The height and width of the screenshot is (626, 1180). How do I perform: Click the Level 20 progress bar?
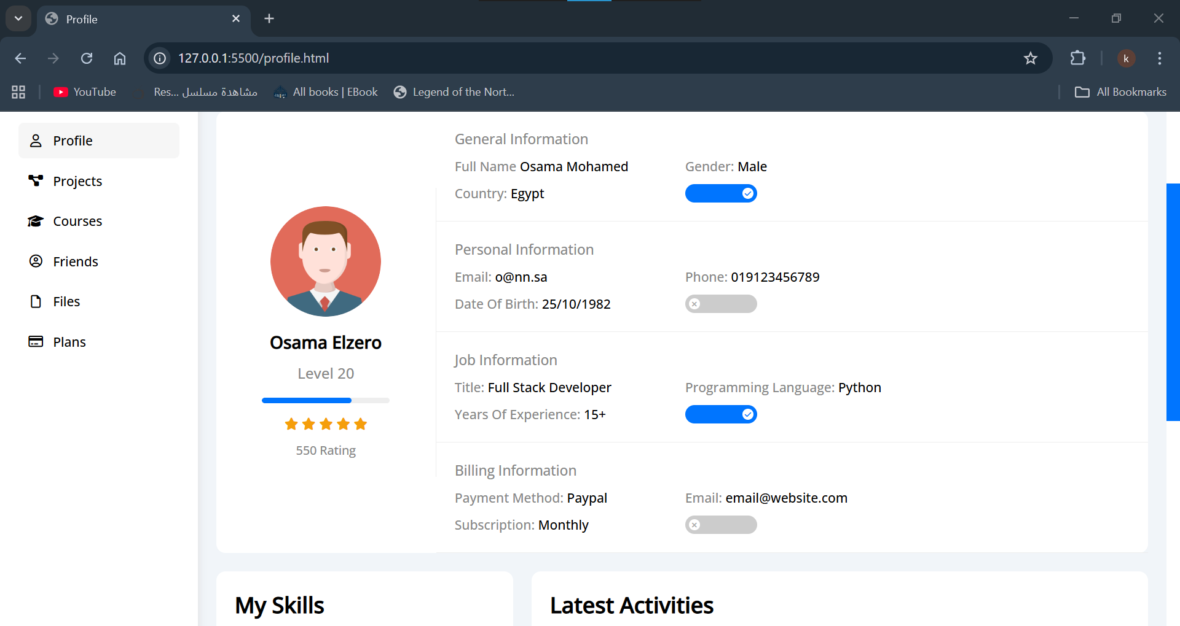point(325,400)
